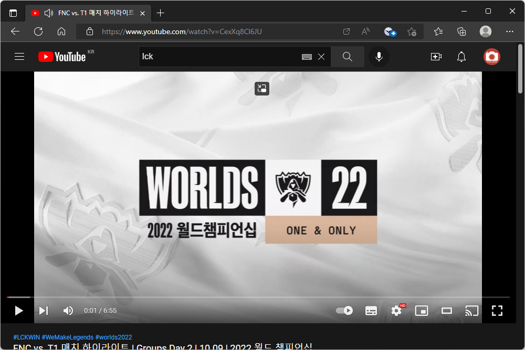
Task: Maximize the browser window
Action: [x=488, y=12]
